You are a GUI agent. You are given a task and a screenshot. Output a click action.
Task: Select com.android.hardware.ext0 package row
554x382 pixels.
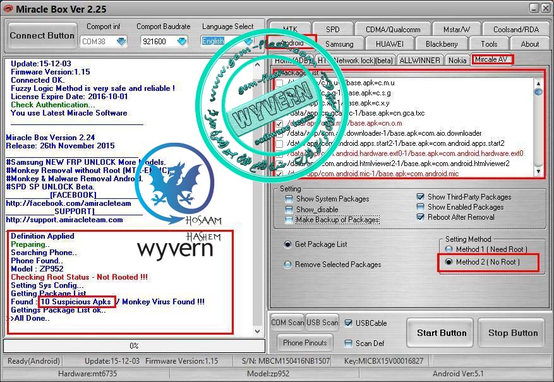pos(404,153)
